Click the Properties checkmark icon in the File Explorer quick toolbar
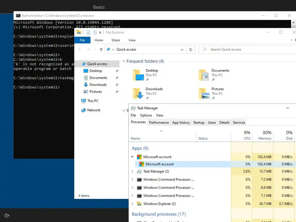Screen dimensions: 296x222 pos(88,32)
